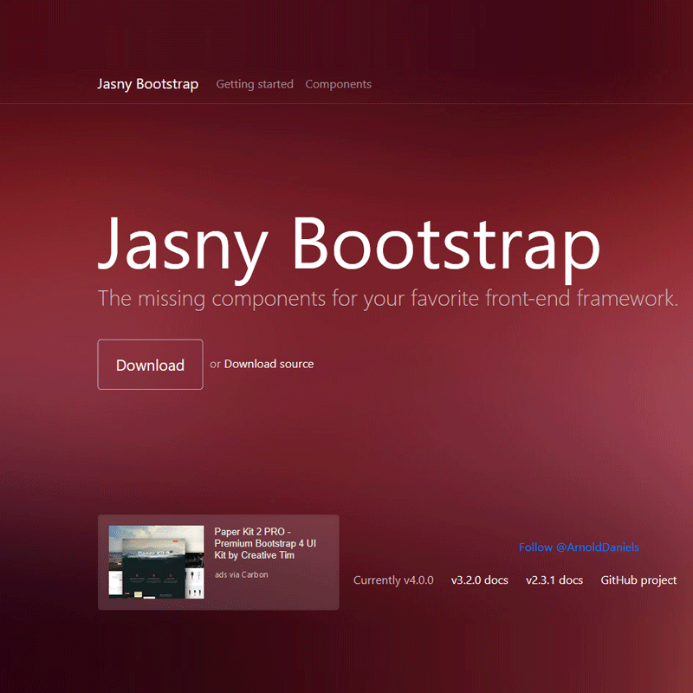Visit the GitHub project page
Viewport: 693px width, 693px height.
click(x=638, y=580)
